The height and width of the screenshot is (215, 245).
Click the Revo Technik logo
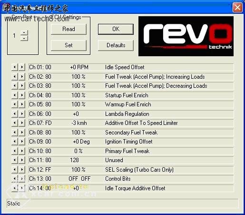[186, 36]
